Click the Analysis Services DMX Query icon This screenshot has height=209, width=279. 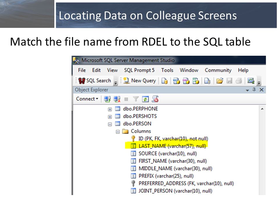click(186, 81)
